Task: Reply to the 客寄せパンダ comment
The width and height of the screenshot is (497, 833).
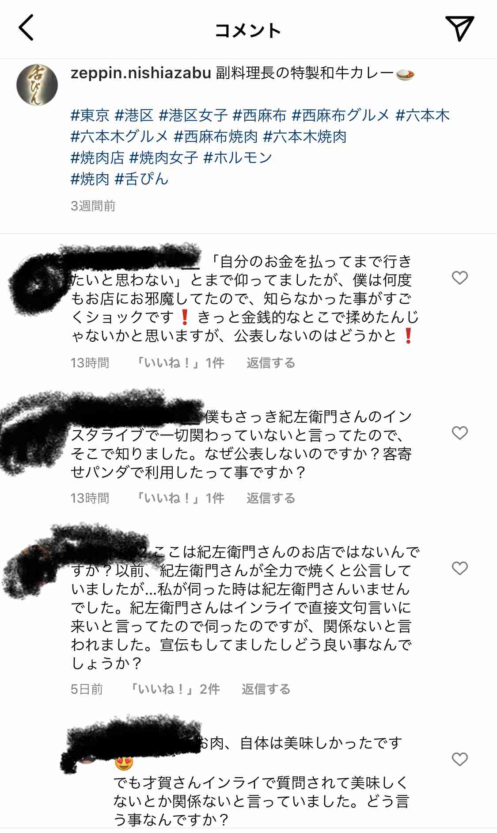Action: pos(271,498)
